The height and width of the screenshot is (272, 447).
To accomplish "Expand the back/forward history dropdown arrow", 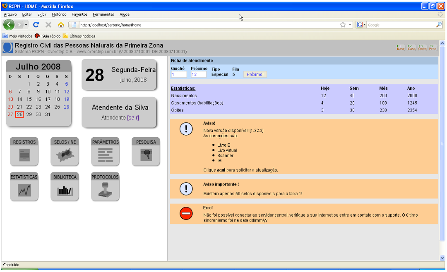I will (26, 25).
